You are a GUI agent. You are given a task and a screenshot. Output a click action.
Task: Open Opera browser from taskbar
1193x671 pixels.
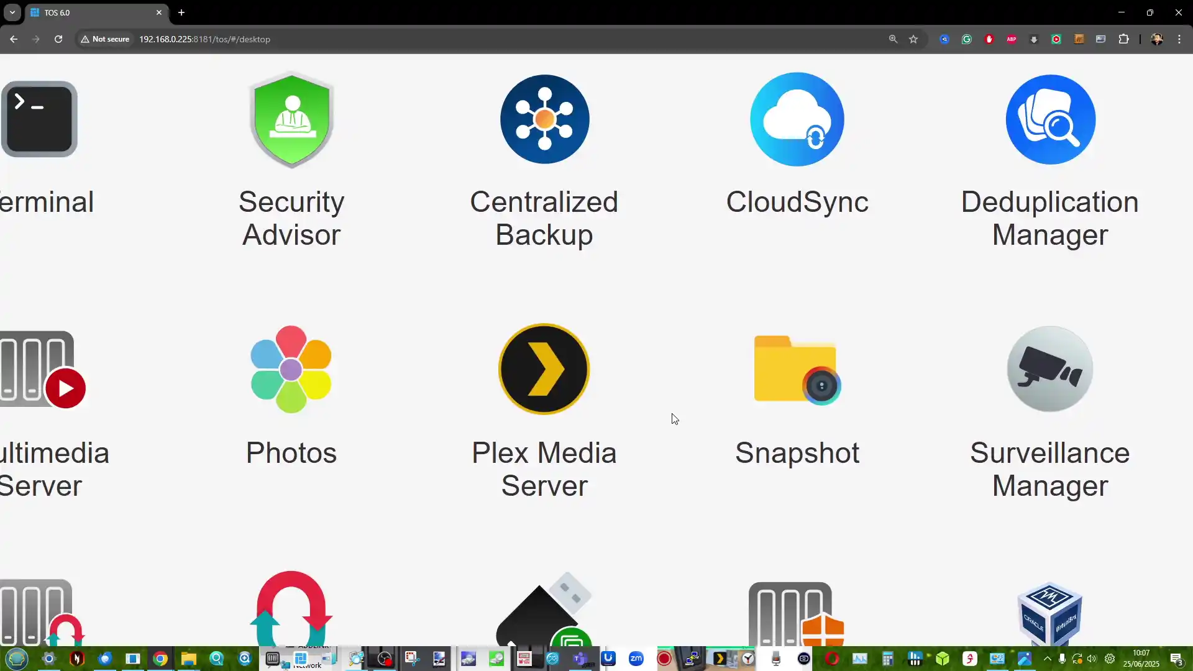(x=832, y=659)
